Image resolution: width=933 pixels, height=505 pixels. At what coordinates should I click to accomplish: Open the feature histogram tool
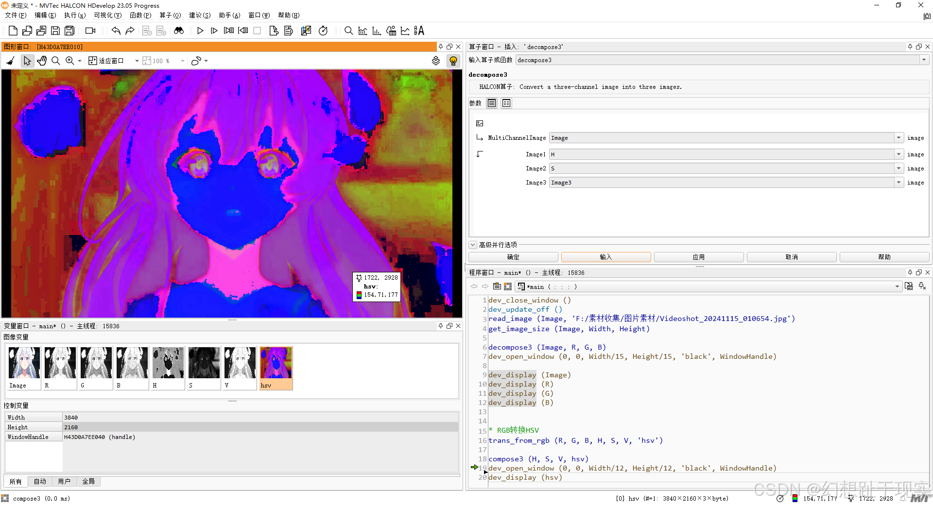click(x=377, y=31)
